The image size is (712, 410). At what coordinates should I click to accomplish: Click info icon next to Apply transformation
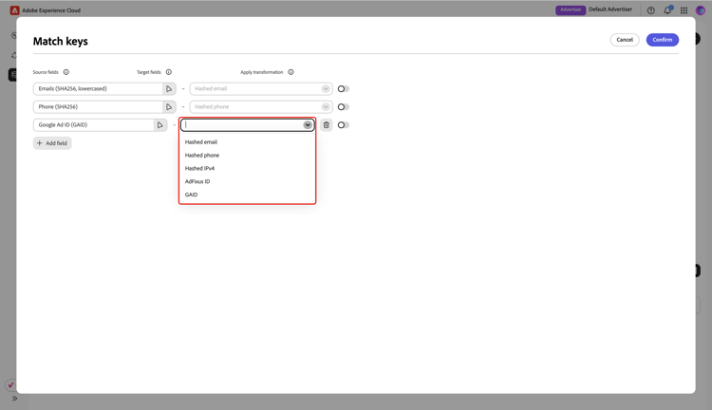coord(291,72)
